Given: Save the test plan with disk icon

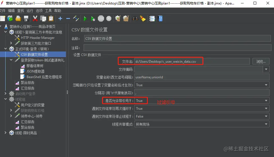Looking at the screenshot, I should tap(26, 18).
